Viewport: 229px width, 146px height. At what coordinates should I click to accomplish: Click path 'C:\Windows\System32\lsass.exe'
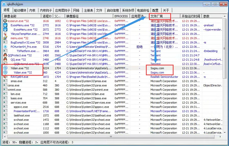pyautogui.click(x=86, y=98)
